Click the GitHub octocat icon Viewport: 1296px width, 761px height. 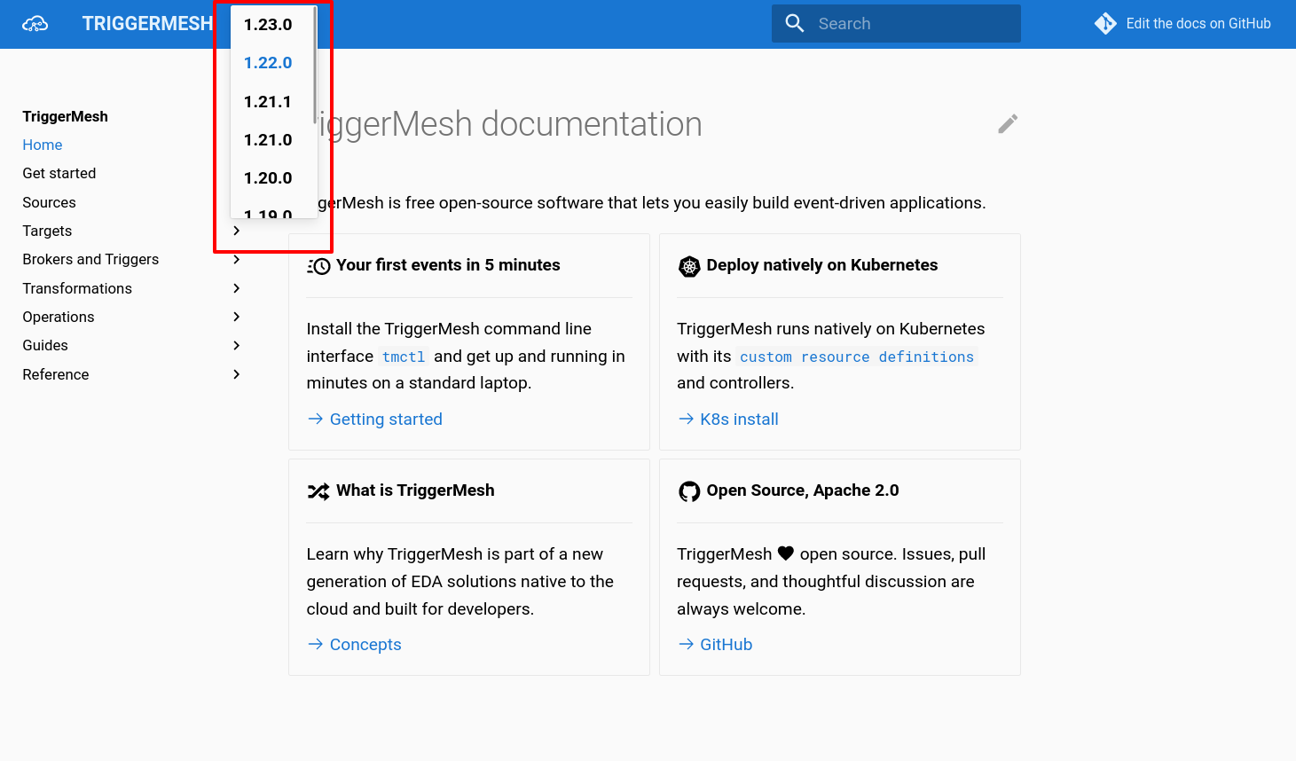click(689, 491)
